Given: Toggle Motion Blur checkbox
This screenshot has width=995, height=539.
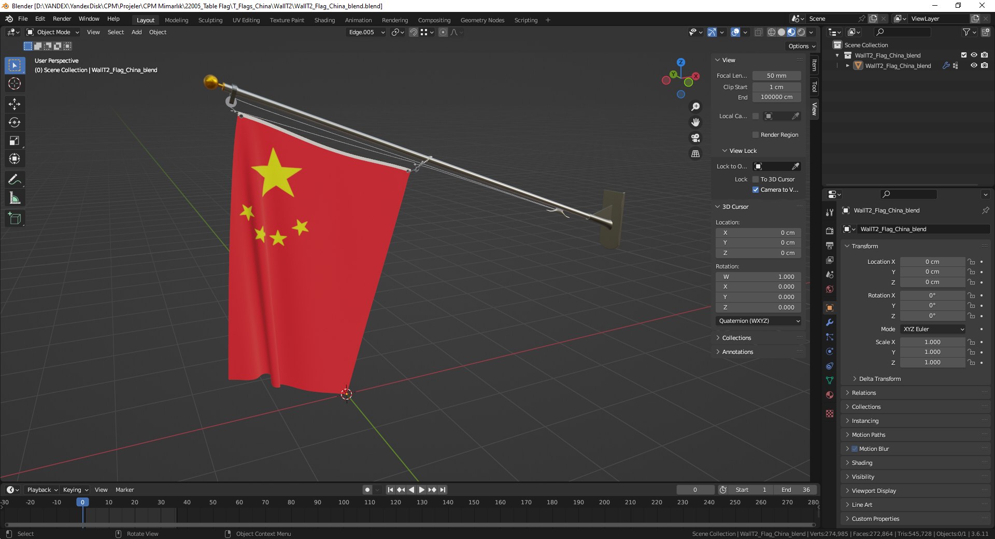Looking at the screenshot, I should coord(855,449).
